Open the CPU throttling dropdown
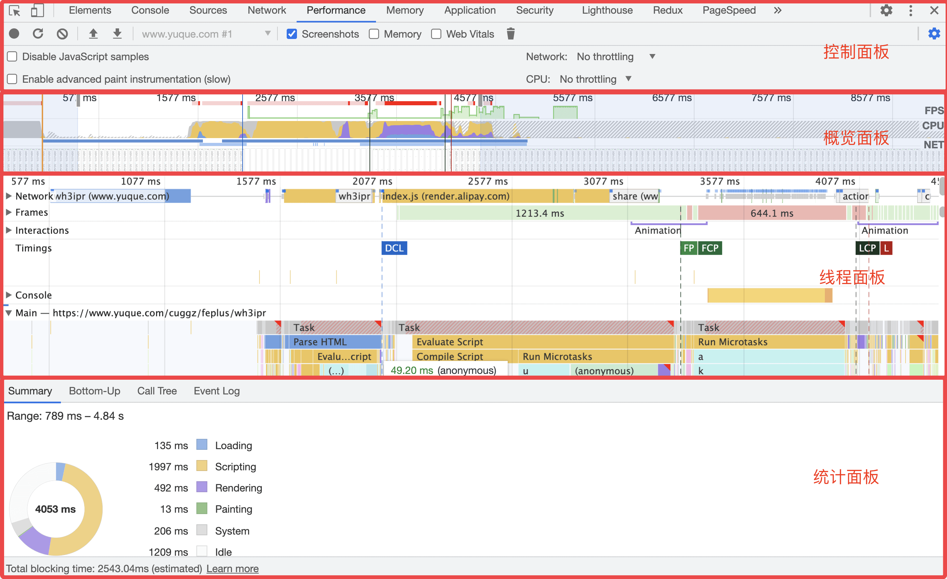Image resolution: width=947 pixels, height=579 pixels. 595,79
